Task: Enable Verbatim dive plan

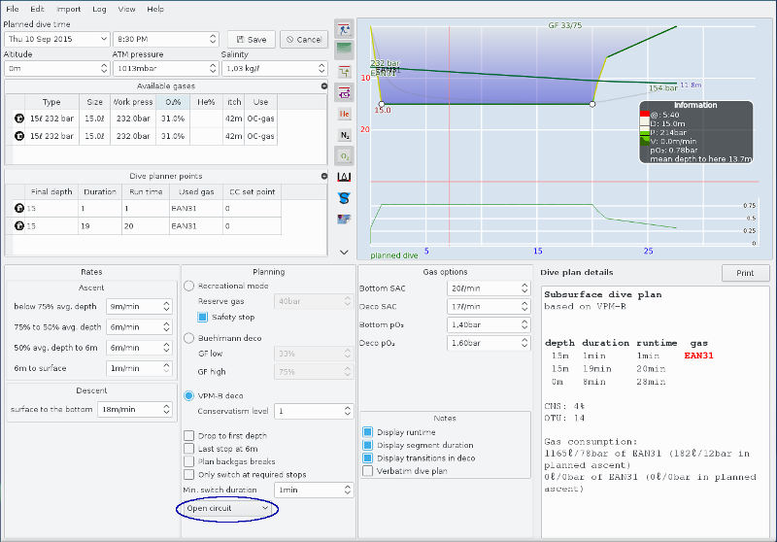Action: 368,471
